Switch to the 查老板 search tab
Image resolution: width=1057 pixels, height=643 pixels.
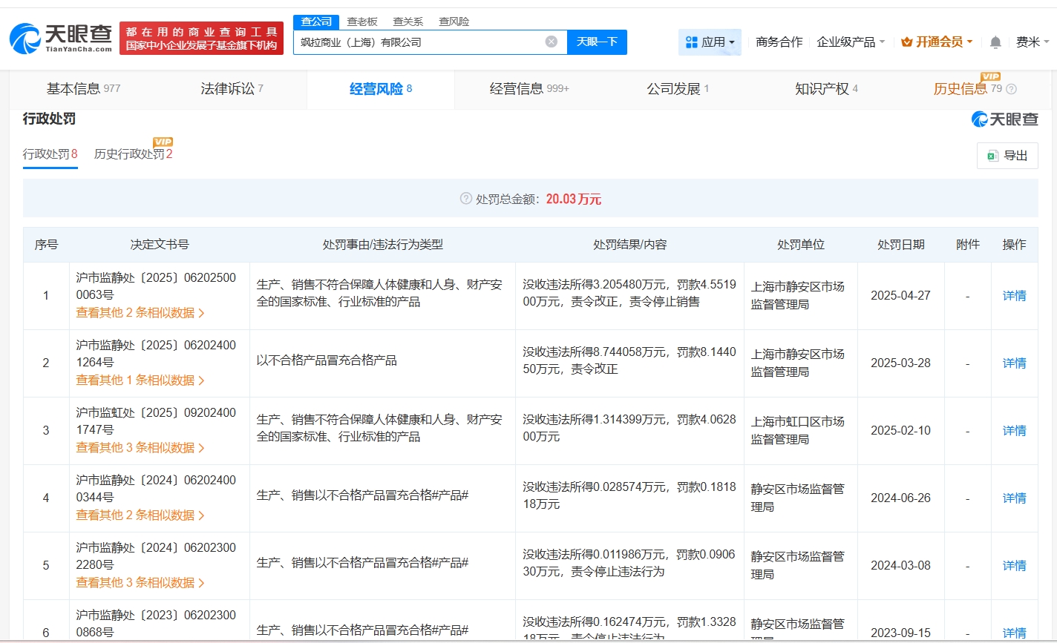(x=361, y=22)
